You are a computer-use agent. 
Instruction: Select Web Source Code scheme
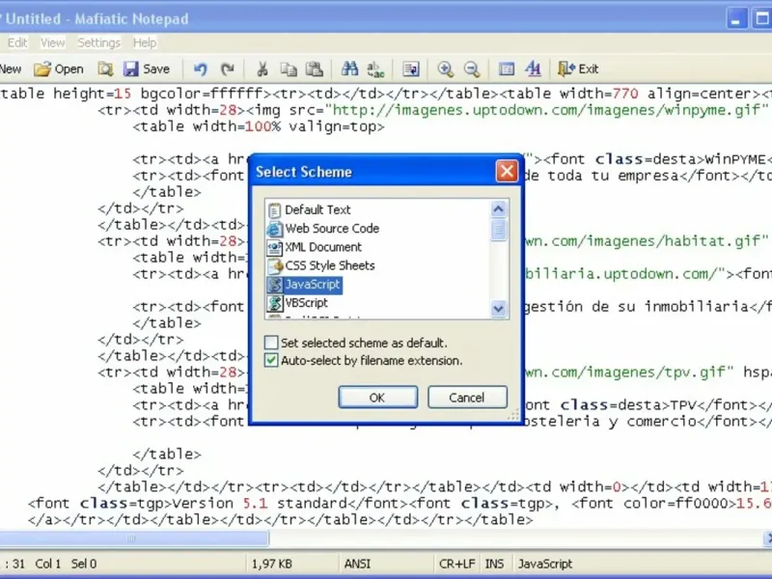tap(332, 229)
